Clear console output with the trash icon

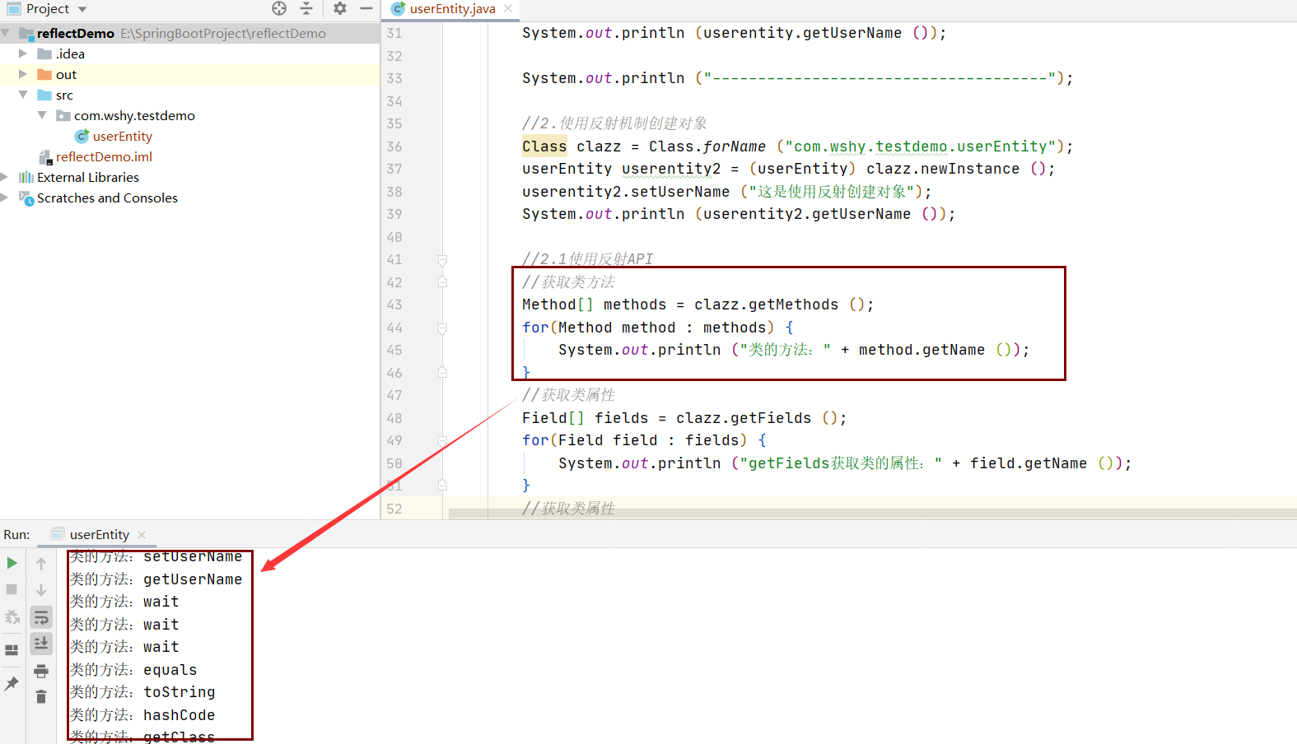(x=41, y=697)
